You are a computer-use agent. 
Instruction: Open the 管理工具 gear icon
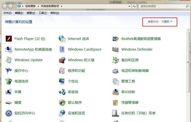116,81
